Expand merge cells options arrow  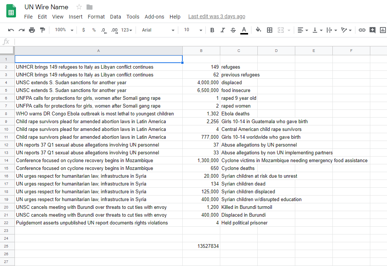[289, 30]
